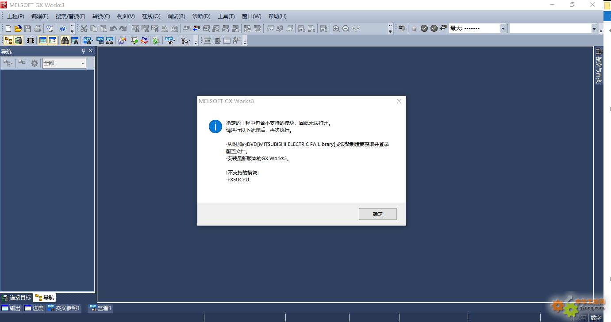This screenshot has width=611, height=322.
Task: Open the empty combo box dropdown arrow
Action: click(594, 28)
